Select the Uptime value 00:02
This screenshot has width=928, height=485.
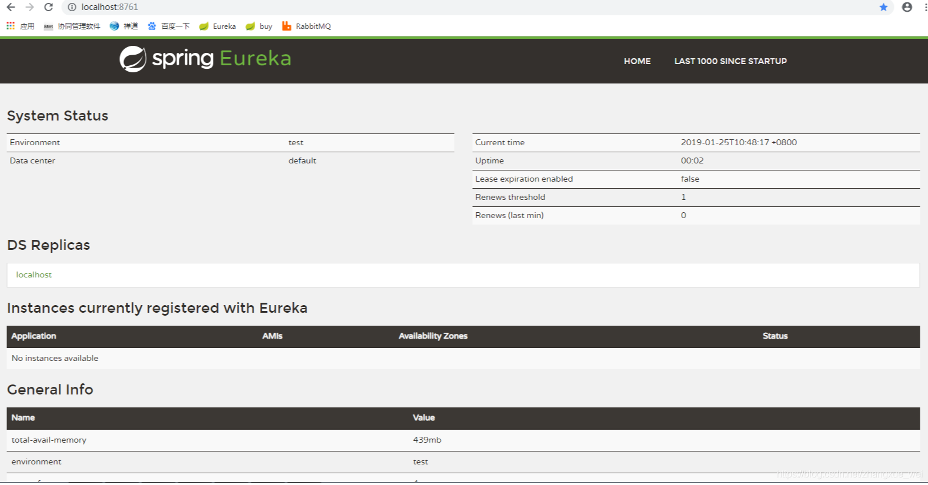[692, 160]
